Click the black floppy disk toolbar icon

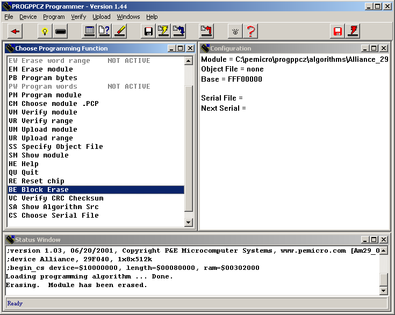[148, 31]
